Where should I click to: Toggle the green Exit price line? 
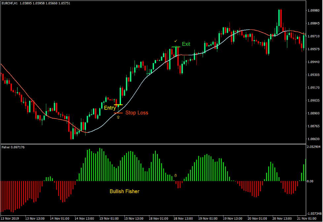point(175,47)
